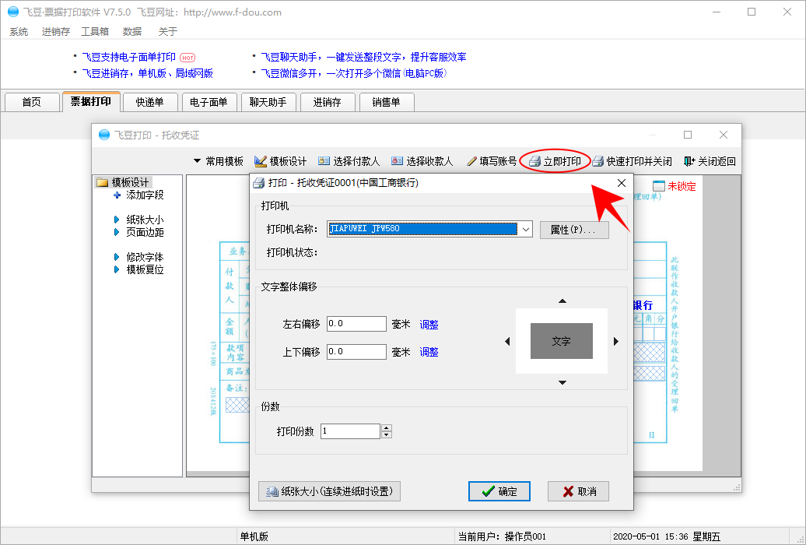Screen dimensions: 806x545
Task: Increase print copies with up spinner
Action: pyautogui.click(x=386, y=427)
